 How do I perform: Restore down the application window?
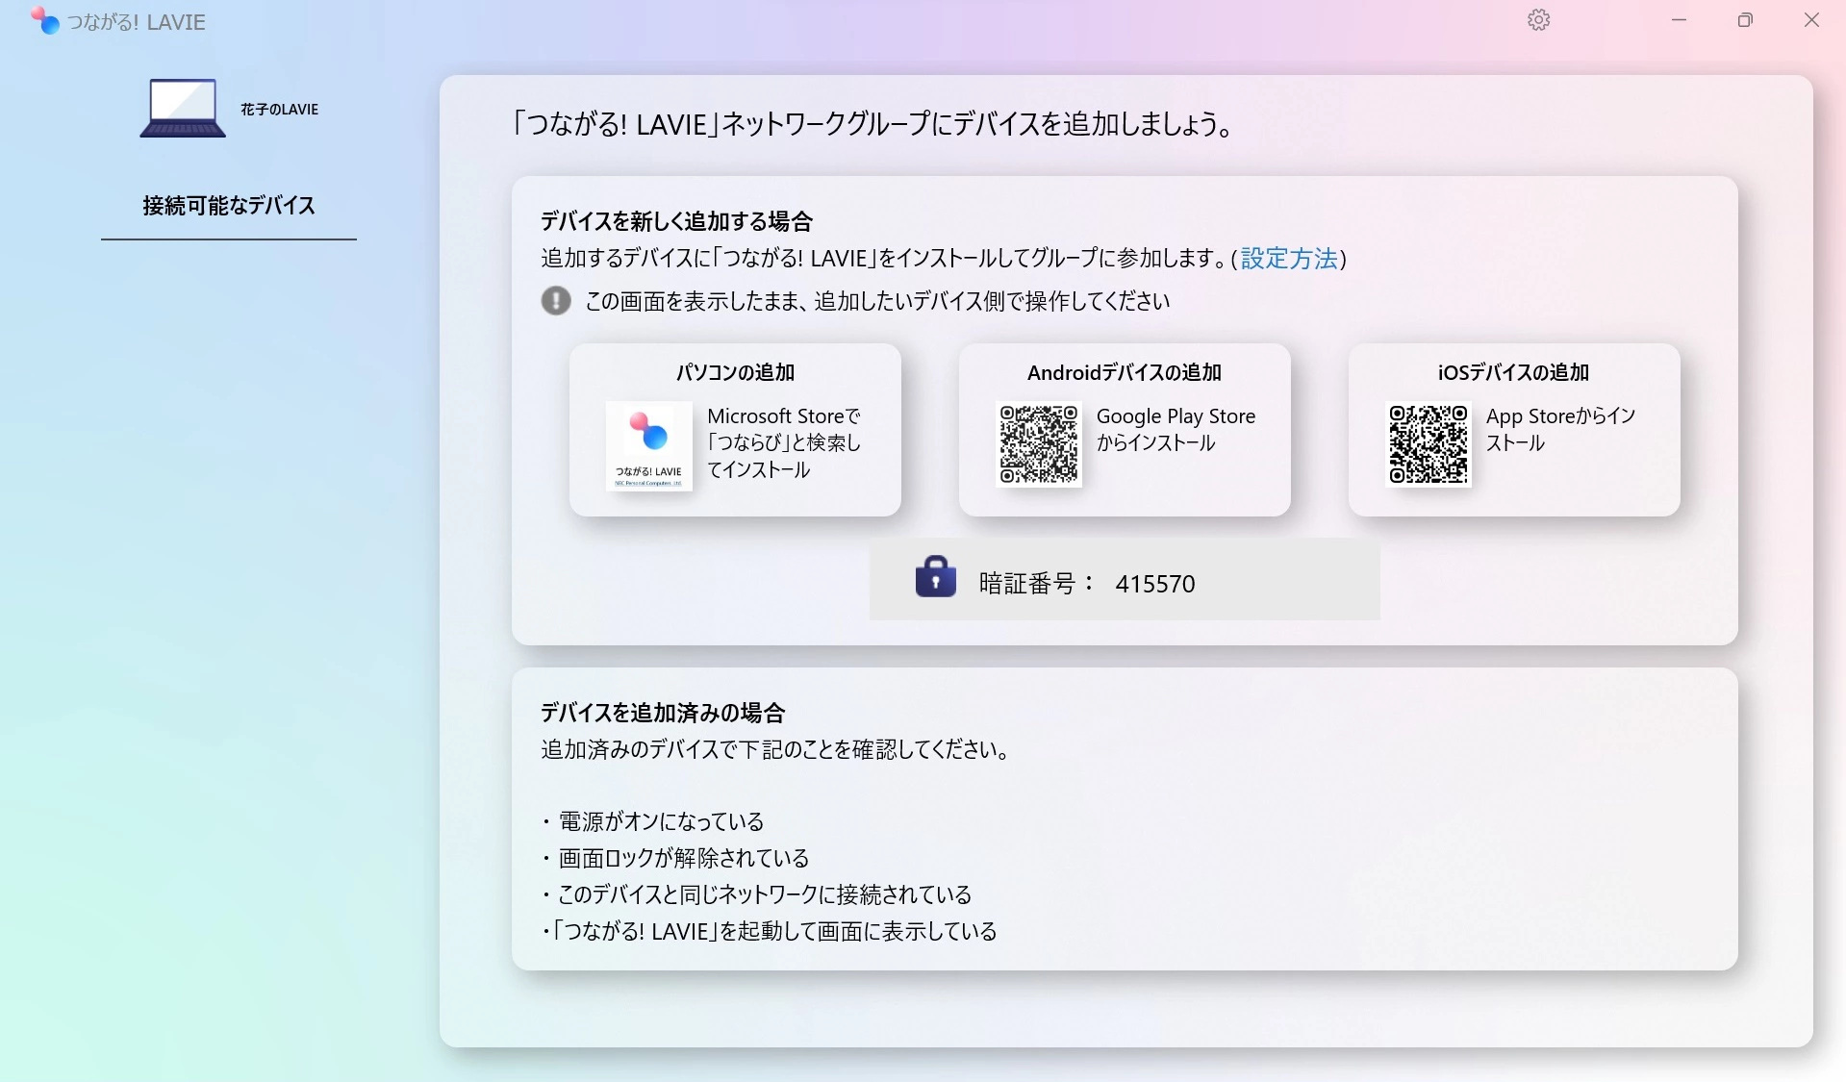(1745, 20)
